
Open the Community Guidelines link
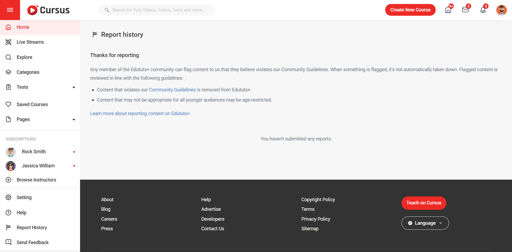click(x=172, y=90)
